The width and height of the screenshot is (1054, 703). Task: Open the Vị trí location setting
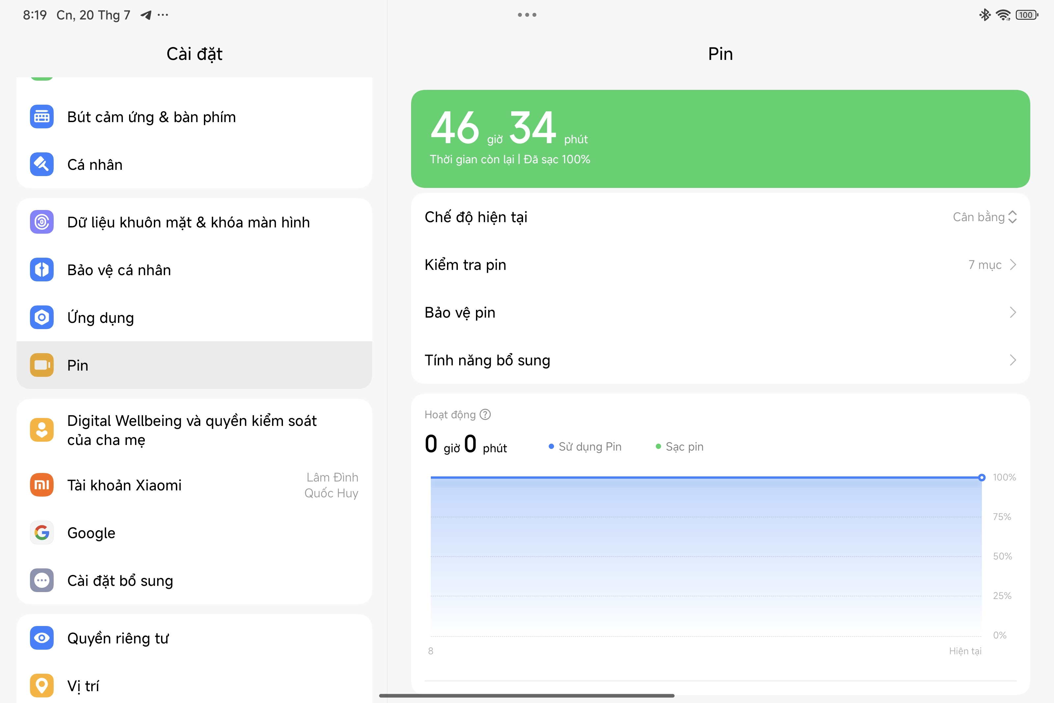click(x=194, y=686)
